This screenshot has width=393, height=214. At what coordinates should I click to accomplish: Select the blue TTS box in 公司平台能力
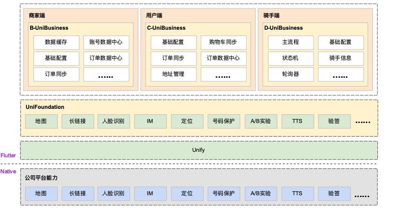click(x=298, y=194)
